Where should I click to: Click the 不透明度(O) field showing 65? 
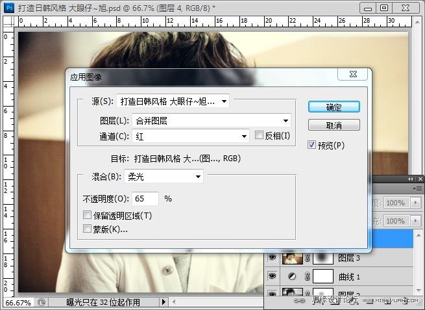(x=145, y=199)
